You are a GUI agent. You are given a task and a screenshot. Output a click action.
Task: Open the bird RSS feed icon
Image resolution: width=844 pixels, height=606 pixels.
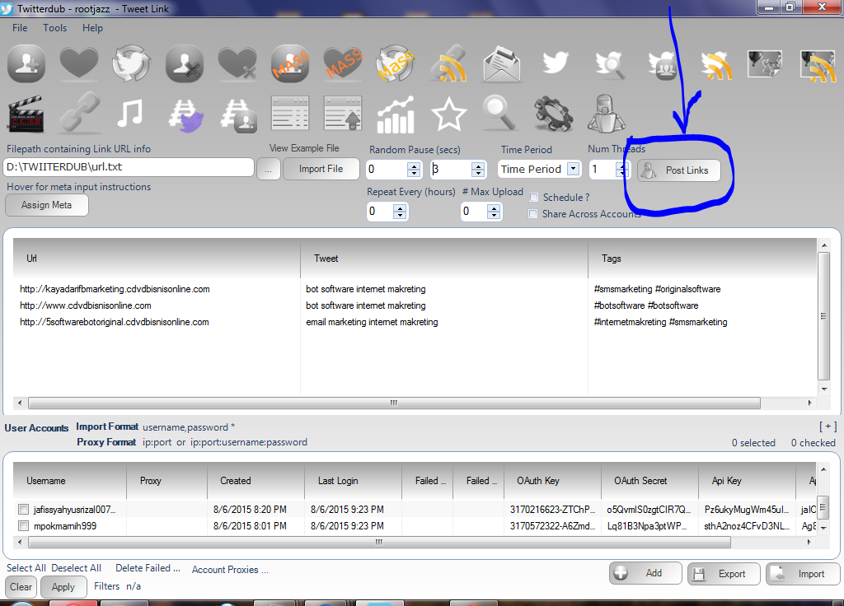coord(716,64)
